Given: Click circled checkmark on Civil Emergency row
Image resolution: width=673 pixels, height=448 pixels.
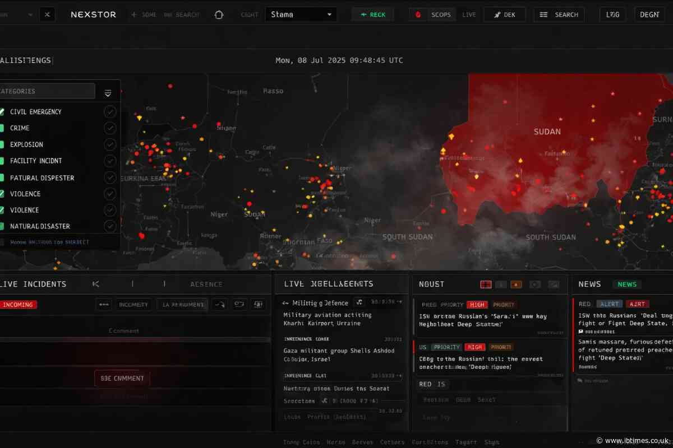Looking at the screenshot, I should pyautogui.click(x=110, y=111).
